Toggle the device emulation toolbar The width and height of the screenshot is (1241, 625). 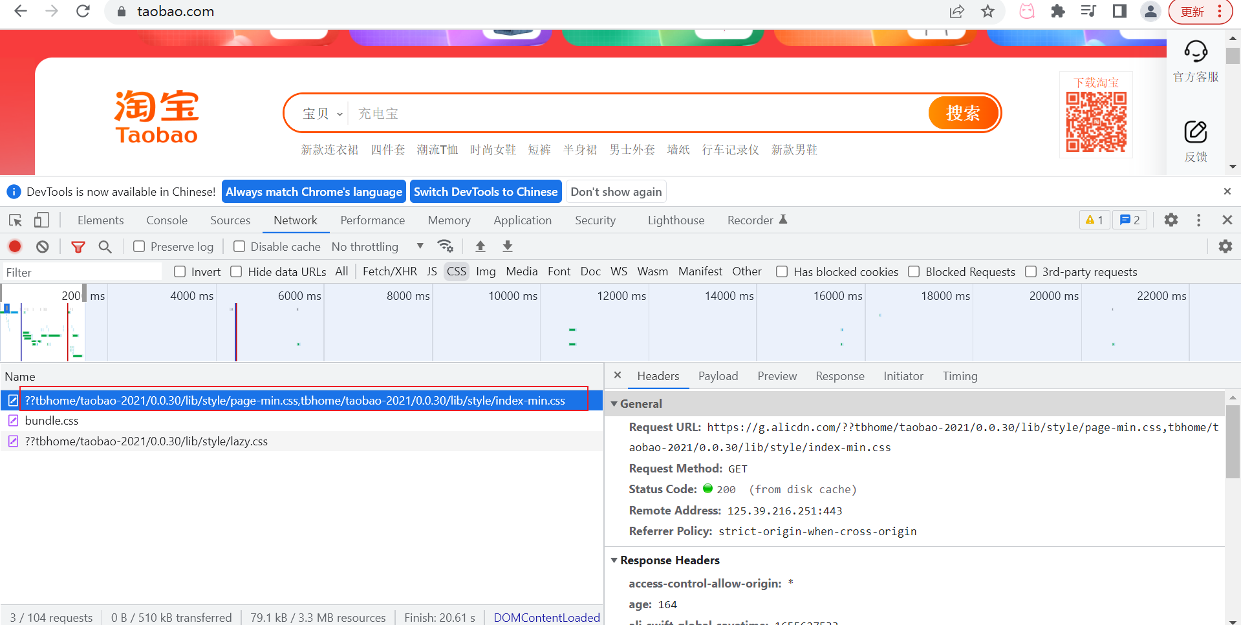pos(41,220)
